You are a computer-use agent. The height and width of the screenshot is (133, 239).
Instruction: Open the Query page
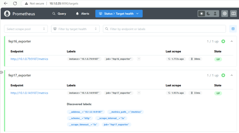pyautogui.click(x=59, y=13)
